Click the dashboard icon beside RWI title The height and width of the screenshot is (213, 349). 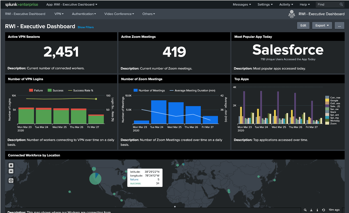tap(291, 14)
